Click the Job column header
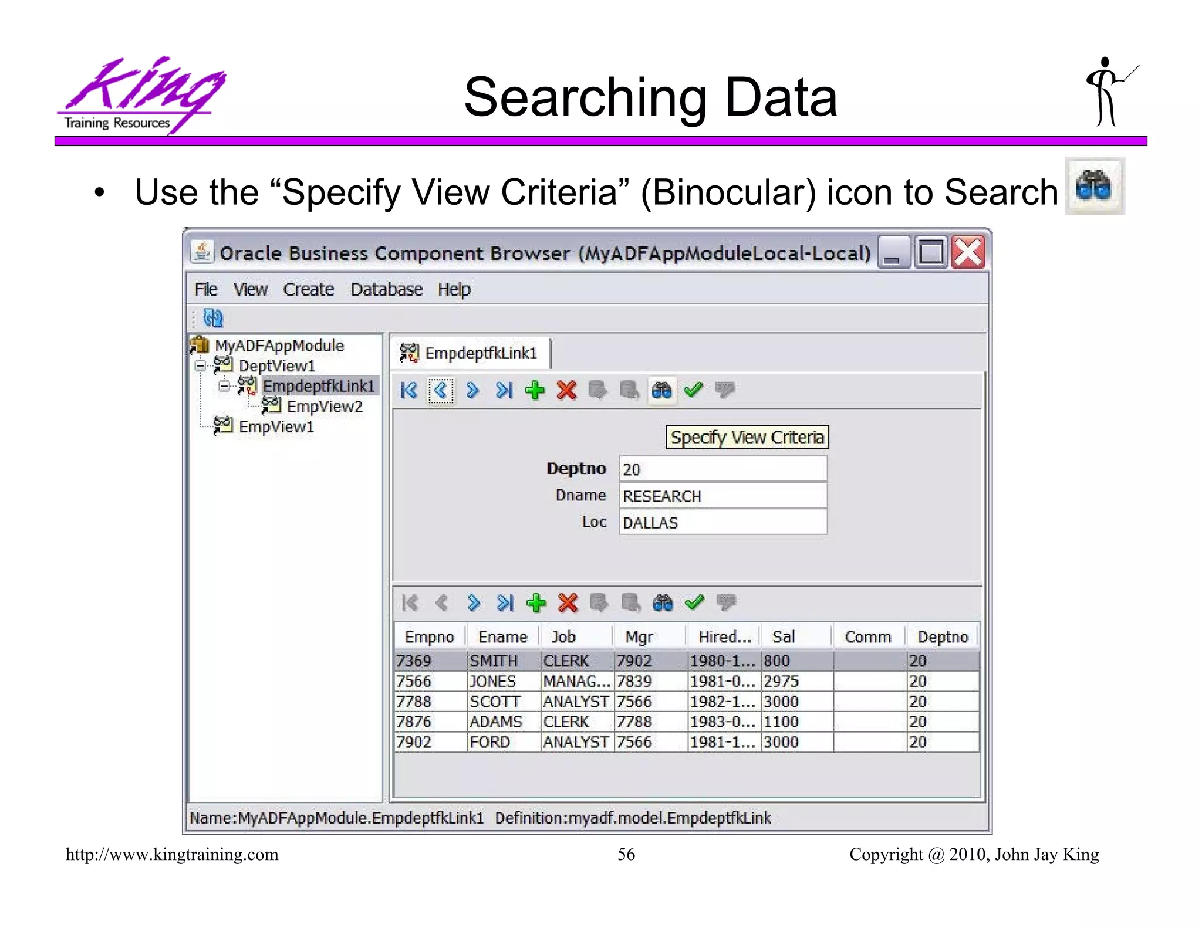 [x=576, y=637]
